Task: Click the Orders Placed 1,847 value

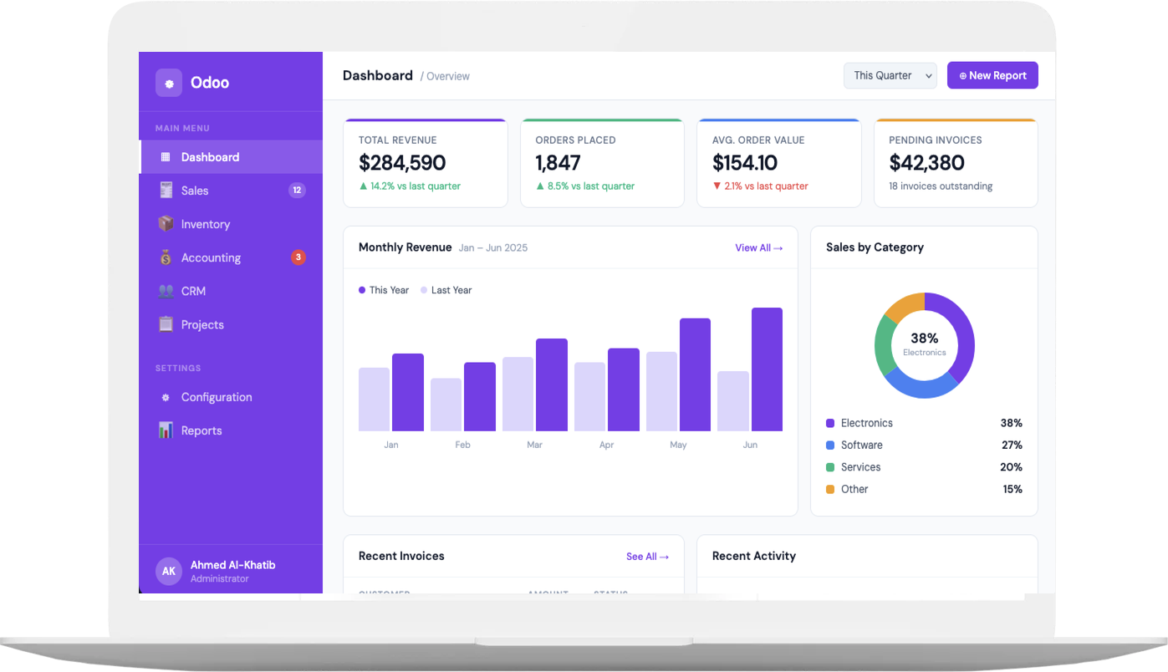Action: click(558, 163)
